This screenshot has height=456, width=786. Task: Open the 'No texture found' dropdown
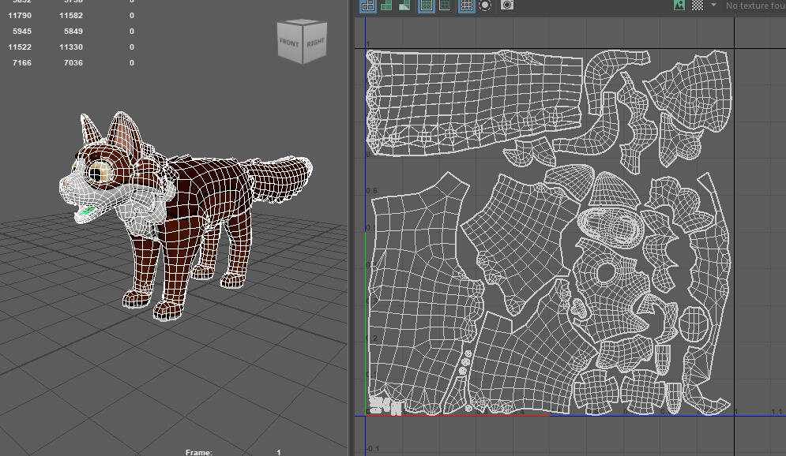[754, 6]
